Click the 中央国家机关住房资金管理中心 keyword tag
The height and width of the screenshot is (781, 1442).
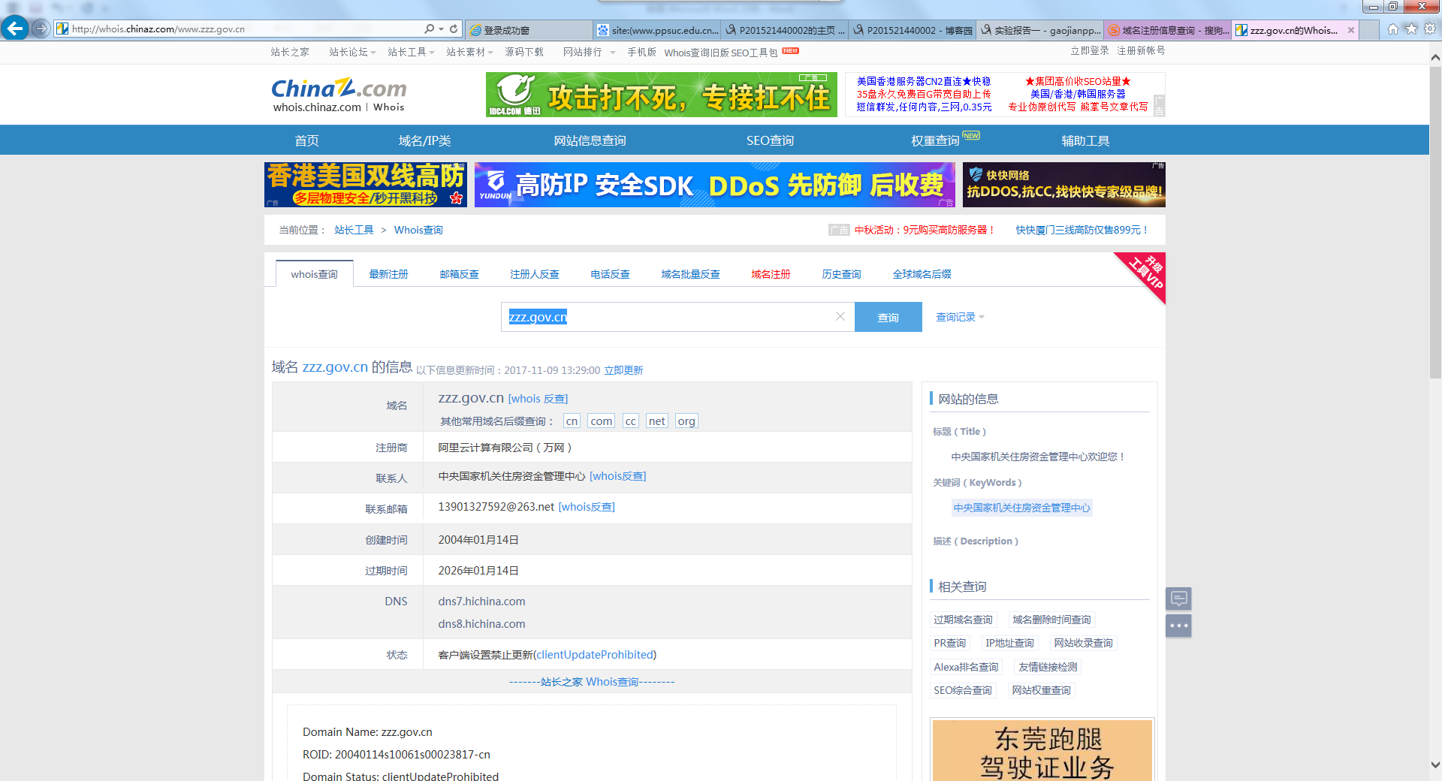pyautogui.click(x=1021, y=508)
